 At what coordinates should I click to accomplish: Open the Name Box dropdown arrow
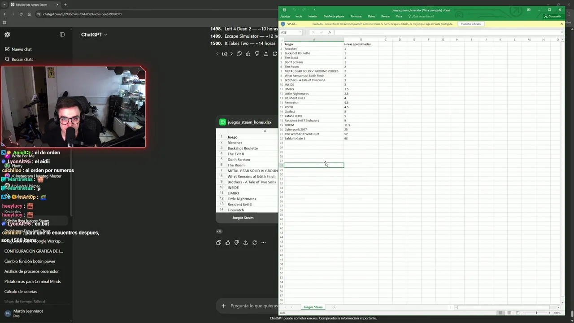click(300, 32)
